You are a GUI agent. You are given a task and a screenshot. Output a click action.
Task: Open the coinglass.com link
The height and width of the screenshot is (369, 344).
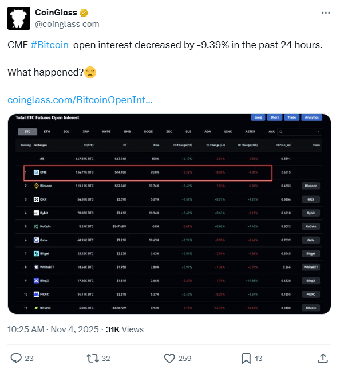(x=80, y=100)
